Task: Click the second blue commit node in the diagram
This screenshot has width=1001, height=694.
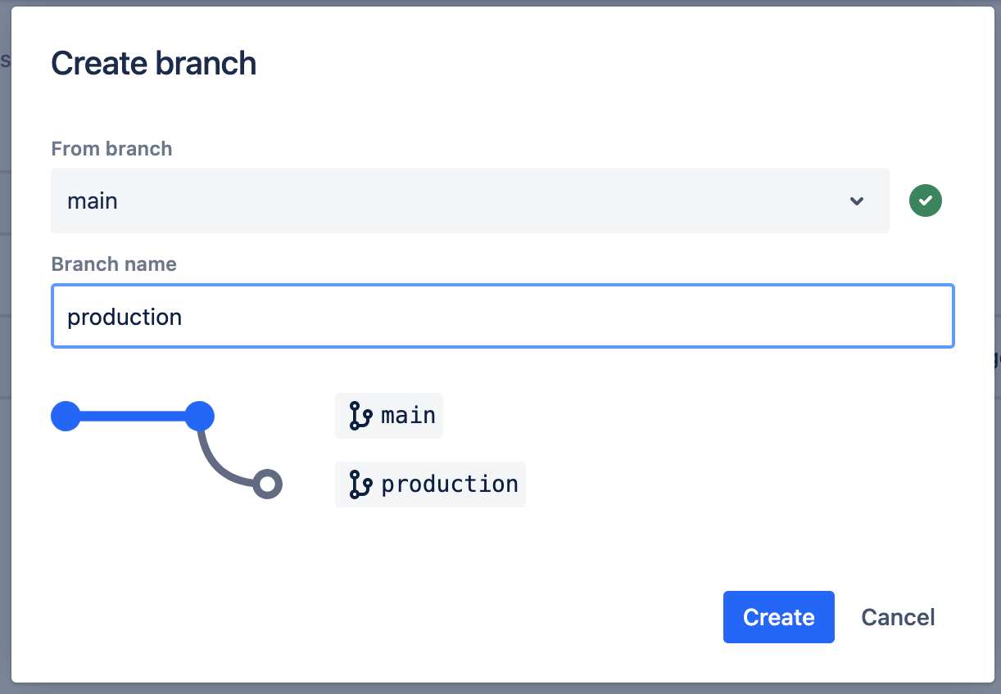Action: tap(199, 416)
